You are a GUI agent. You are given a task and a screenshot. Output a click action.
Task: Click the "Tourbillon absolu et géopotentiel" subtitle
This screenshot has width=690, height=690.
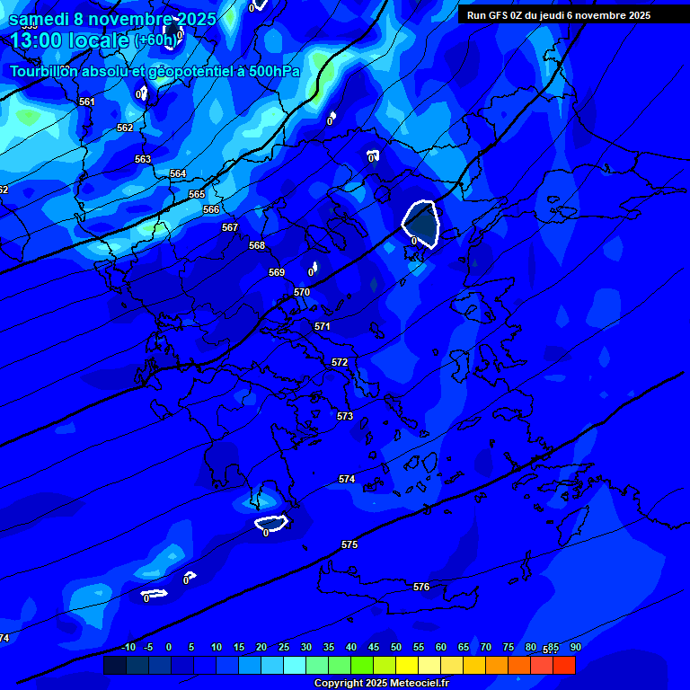pyautogui.click(x=155, y=71)
